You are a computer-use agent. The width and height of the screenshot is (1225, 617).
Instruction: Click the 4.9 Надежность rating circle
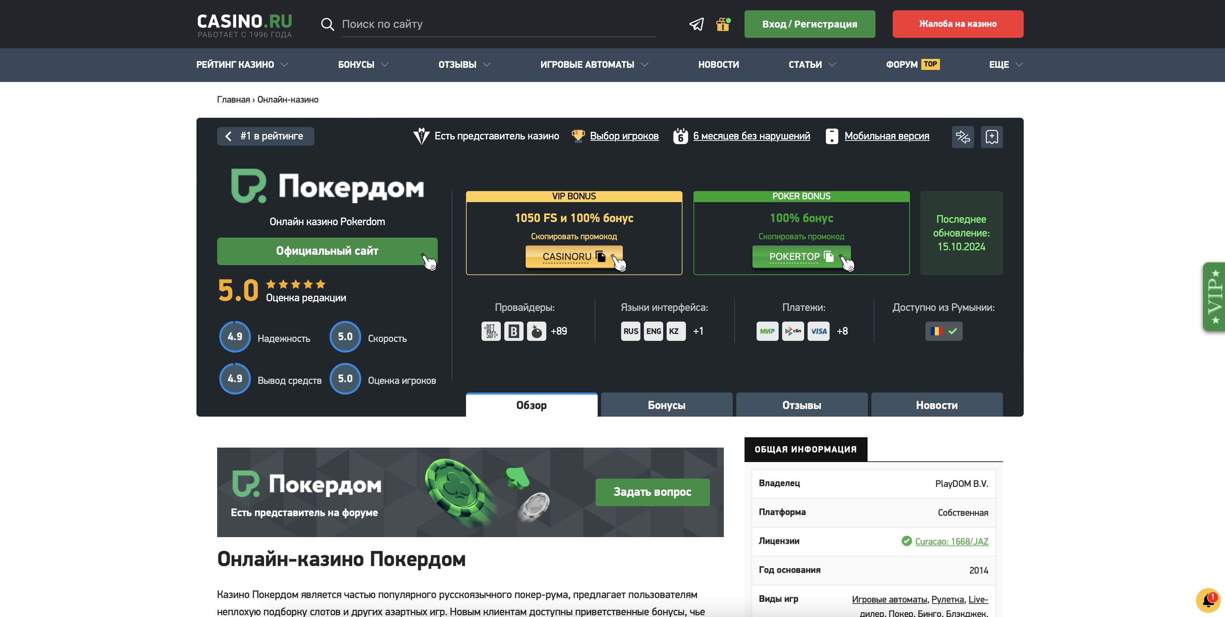coord(234,337)
